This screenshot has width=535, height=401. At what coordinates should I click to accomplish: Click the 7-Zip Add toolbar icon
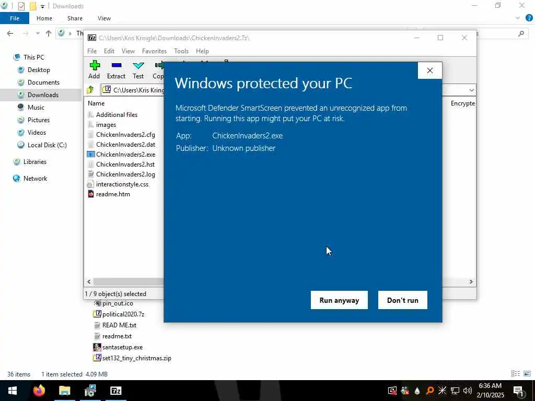pos(94,70)
